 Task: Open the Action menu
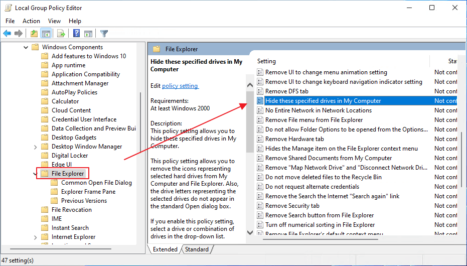tap(31, 21)
